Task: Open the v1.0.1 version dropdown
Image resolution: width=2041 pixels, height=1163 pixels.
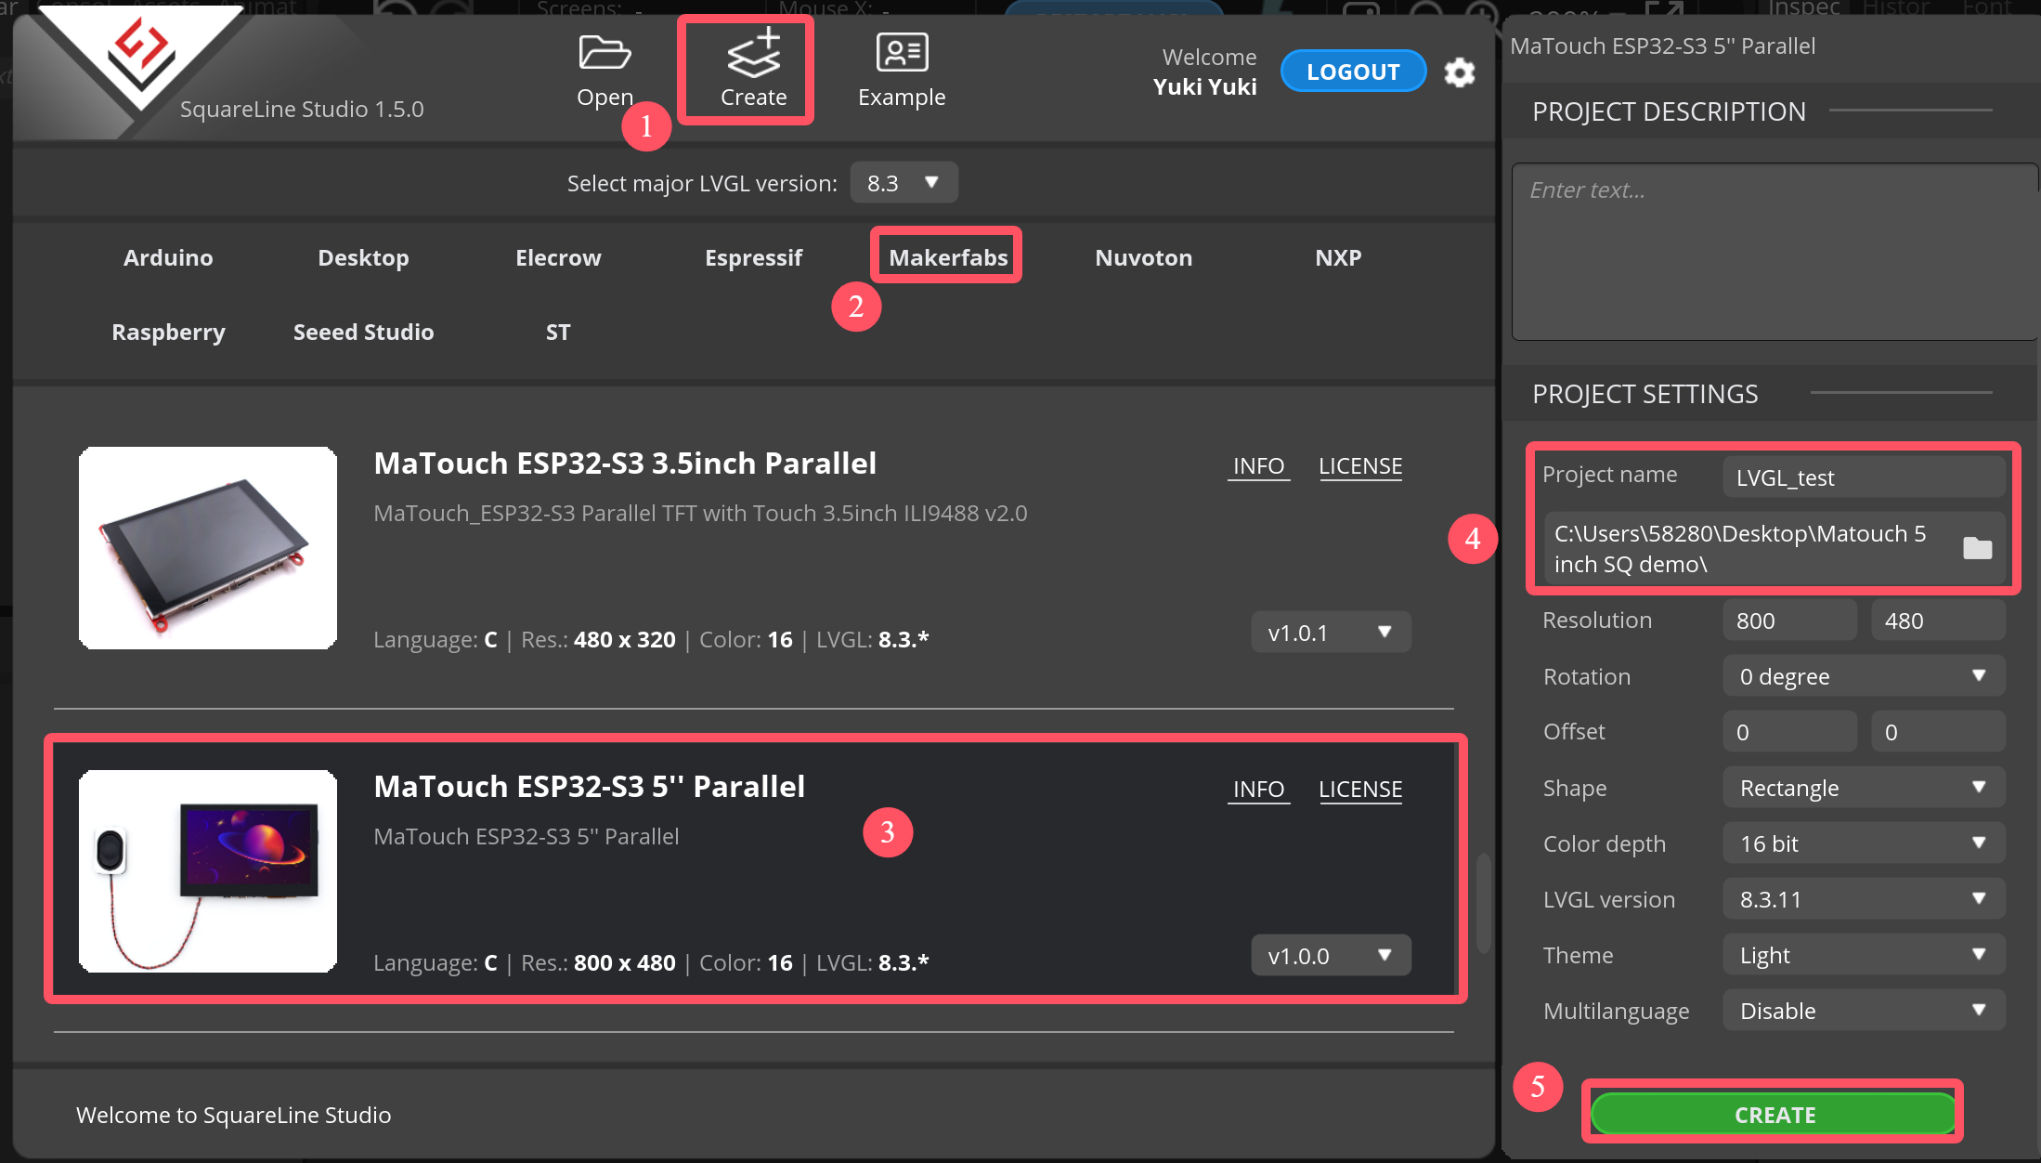Action: pos(1331,633)
